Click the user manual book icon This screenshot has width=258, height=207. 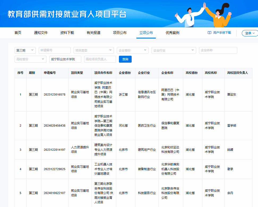[x=209, y=33]
